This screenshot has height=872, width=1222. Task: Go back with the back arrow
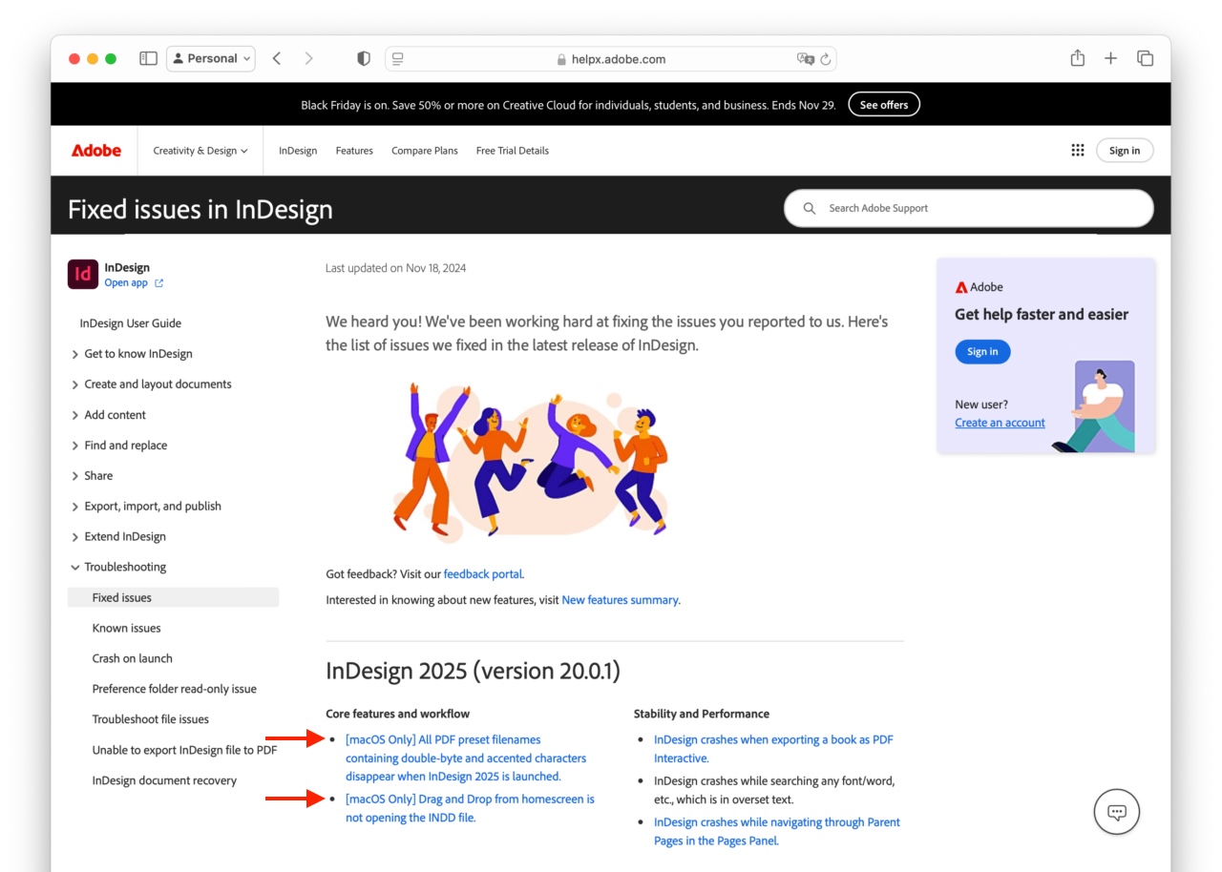[x=277, y=58]
